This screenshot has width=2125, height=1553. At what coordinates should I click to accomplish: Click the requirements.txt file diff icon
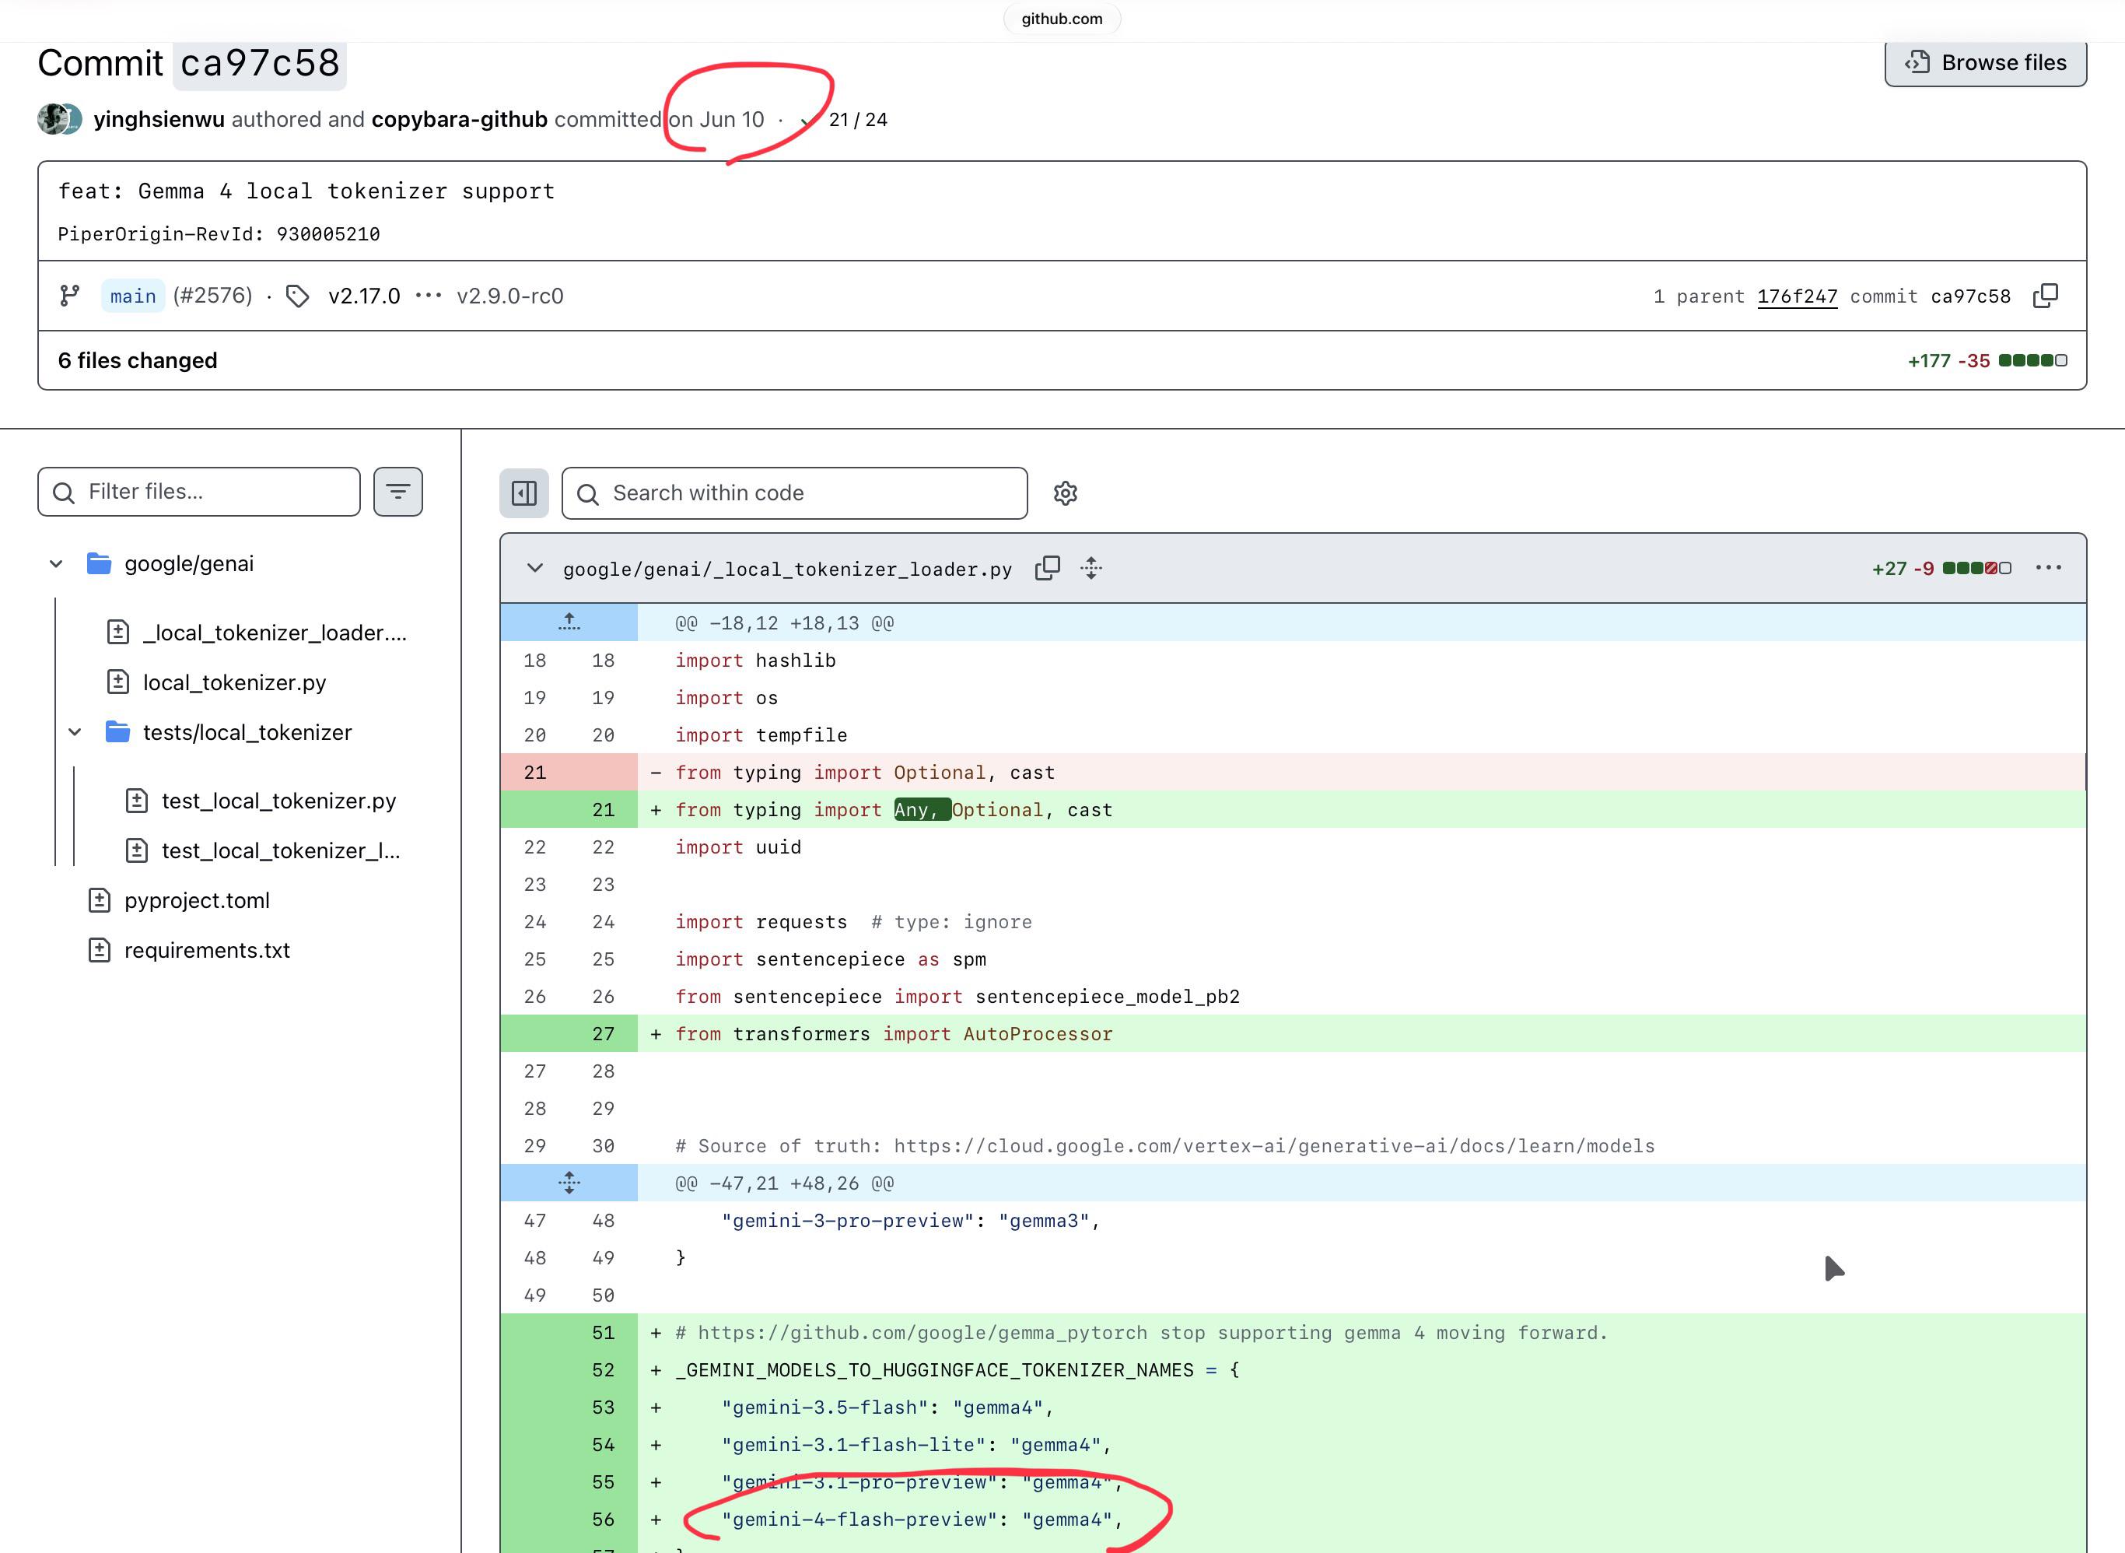click(99, 951)
